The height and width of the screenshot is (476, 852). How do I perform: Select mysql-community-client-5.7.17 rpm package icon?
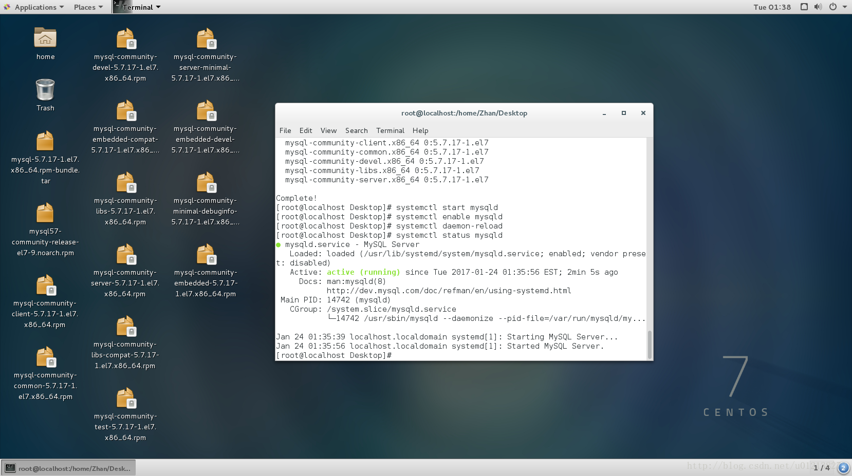tap(45, 285)
